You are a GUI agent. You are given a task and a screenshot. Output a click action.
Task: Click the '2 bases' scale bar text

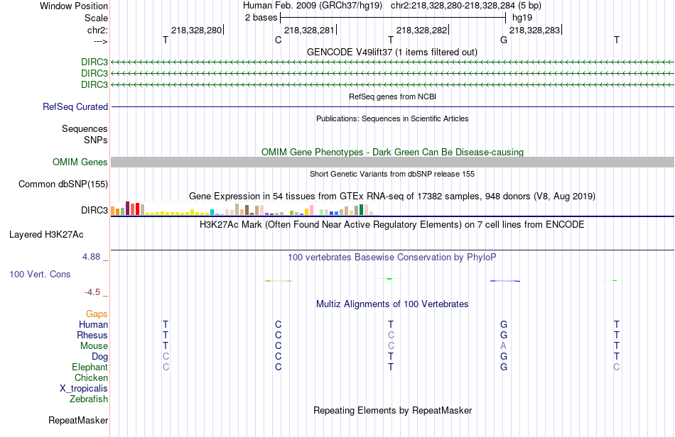tap(261, 18)
